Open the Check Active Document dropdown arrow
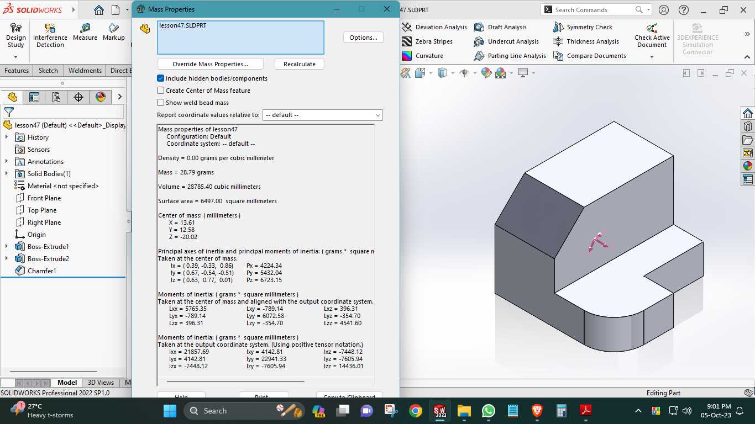755x424 pixels. click(x=652, y=57)
